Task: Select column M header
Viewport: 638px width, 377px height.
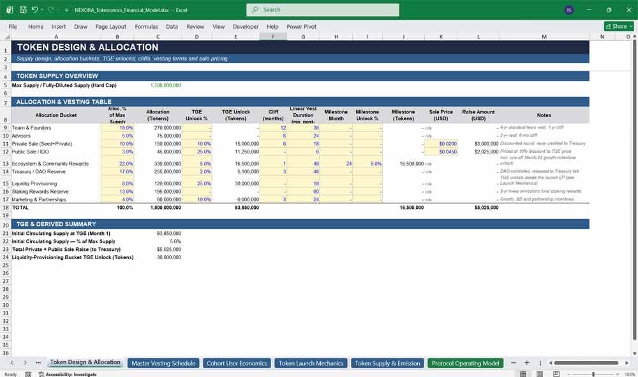Action: (x=544, y=36)
